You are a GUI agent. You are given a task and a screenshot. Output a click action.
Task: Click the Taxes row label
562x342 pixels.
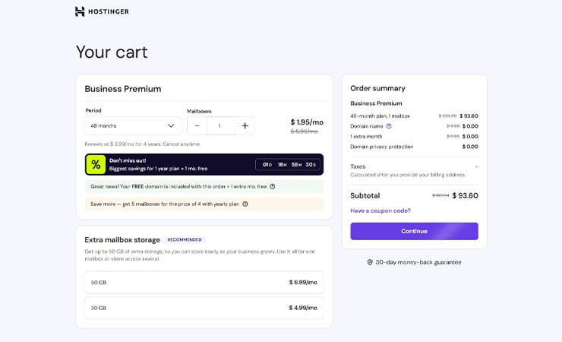[x=358, y=166]
